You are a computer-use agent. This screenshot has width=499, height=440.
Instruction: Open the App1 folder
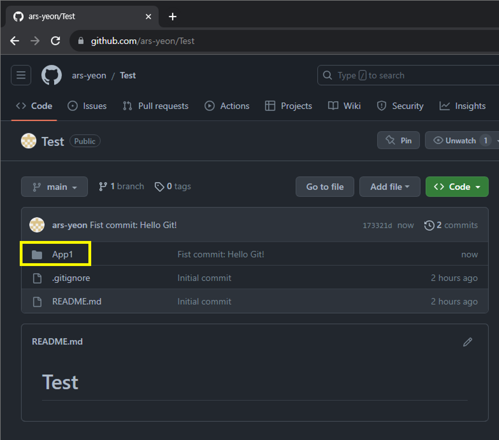[x=63, y=254]
